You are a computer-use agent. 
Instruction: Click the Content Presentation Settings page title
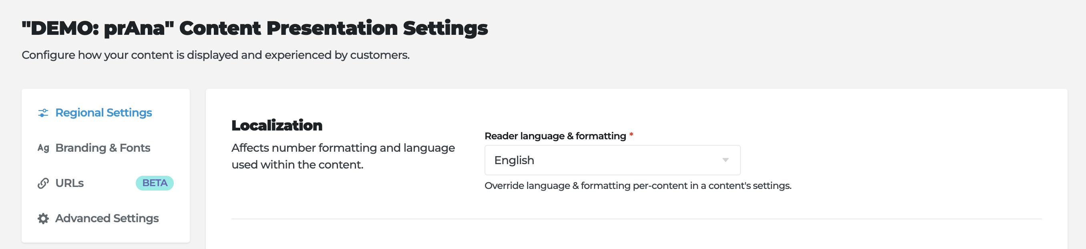tap(255, 28)
